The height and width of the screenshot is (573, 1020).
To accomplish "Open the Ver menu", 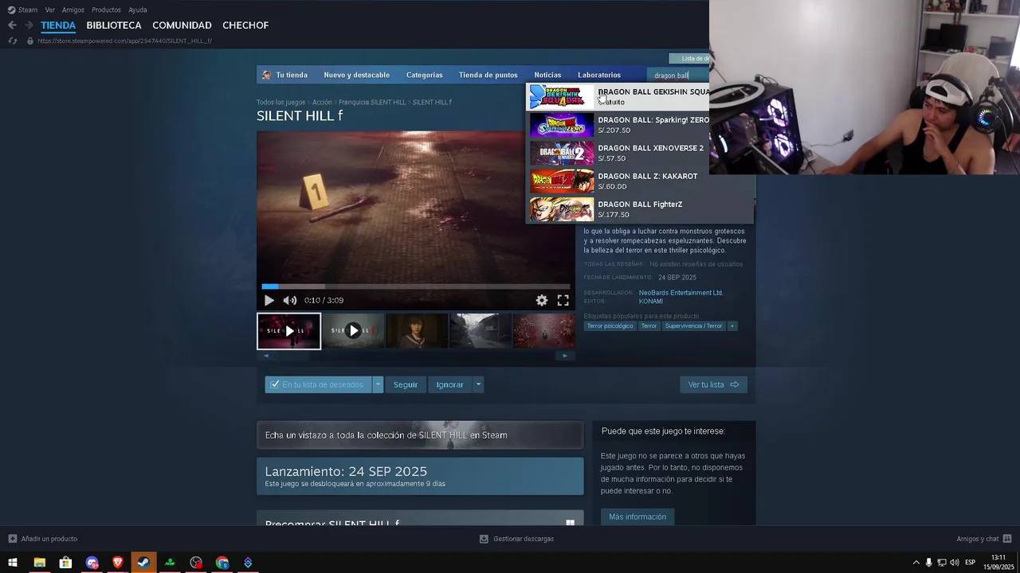I will pyautogui.click(x=50, y=10).
